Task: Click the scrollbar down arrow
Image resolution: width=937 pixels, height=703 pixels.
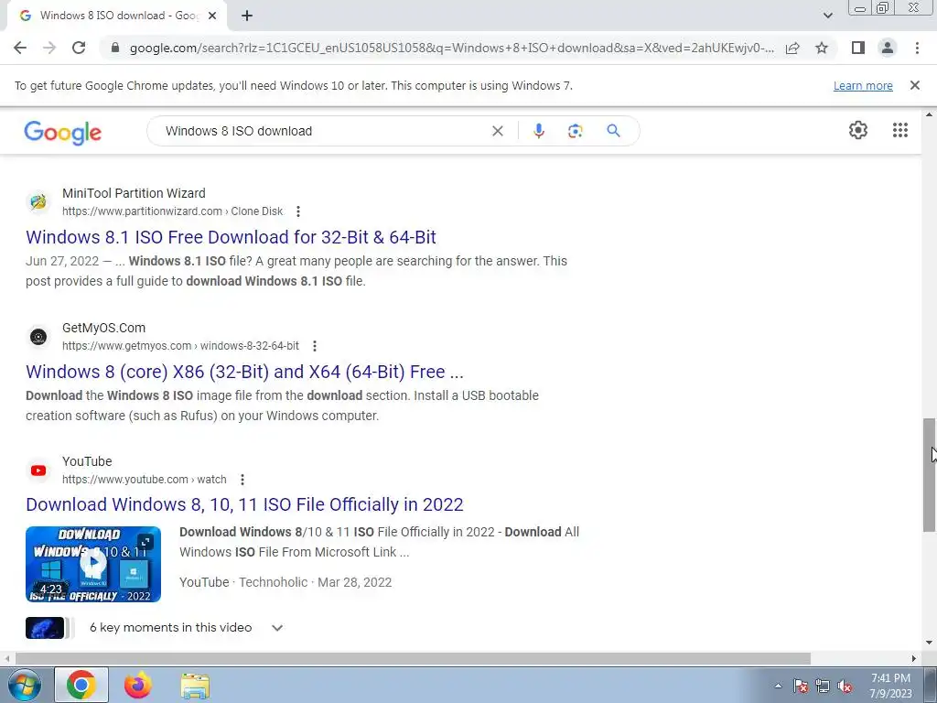Action: [929, 643]
